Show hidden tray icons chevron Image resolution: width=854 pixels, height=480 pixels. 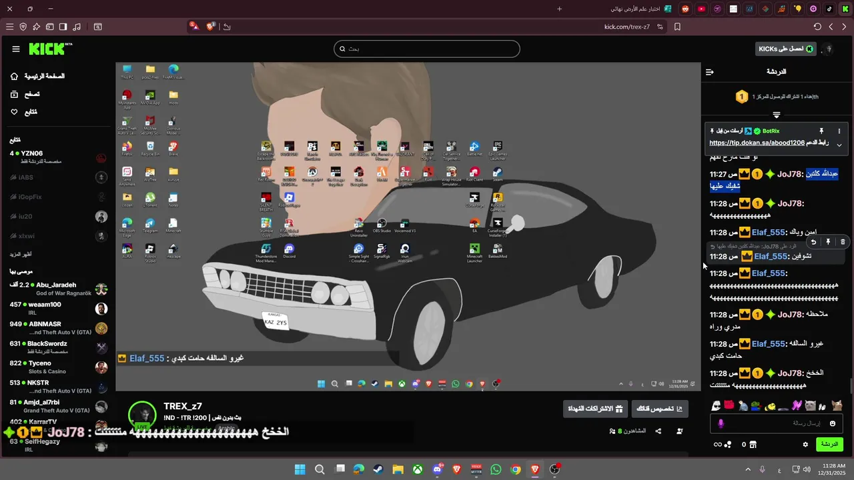tap(748, 469)
